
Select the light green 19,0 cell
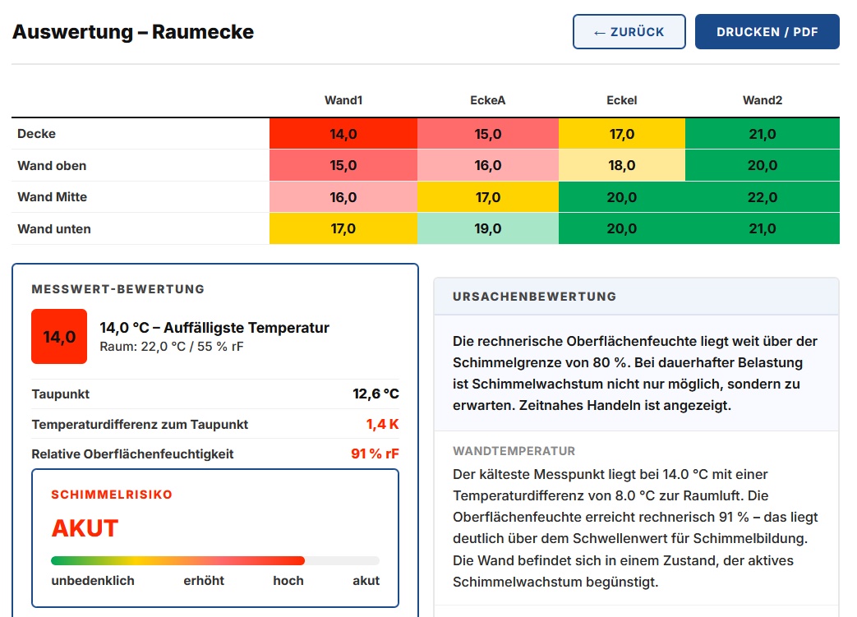pyautogui.click(x=487, y=228)
